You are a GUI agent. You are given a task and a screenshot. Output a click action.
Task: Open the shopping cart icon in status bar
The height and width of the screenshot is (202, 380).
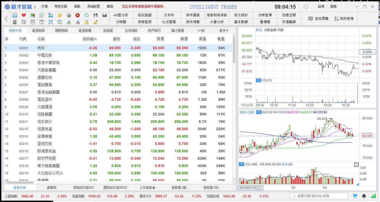click(x=355, y=196)
